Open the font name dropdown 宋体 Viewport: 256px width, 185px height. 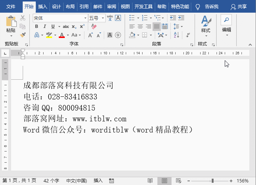85,18
